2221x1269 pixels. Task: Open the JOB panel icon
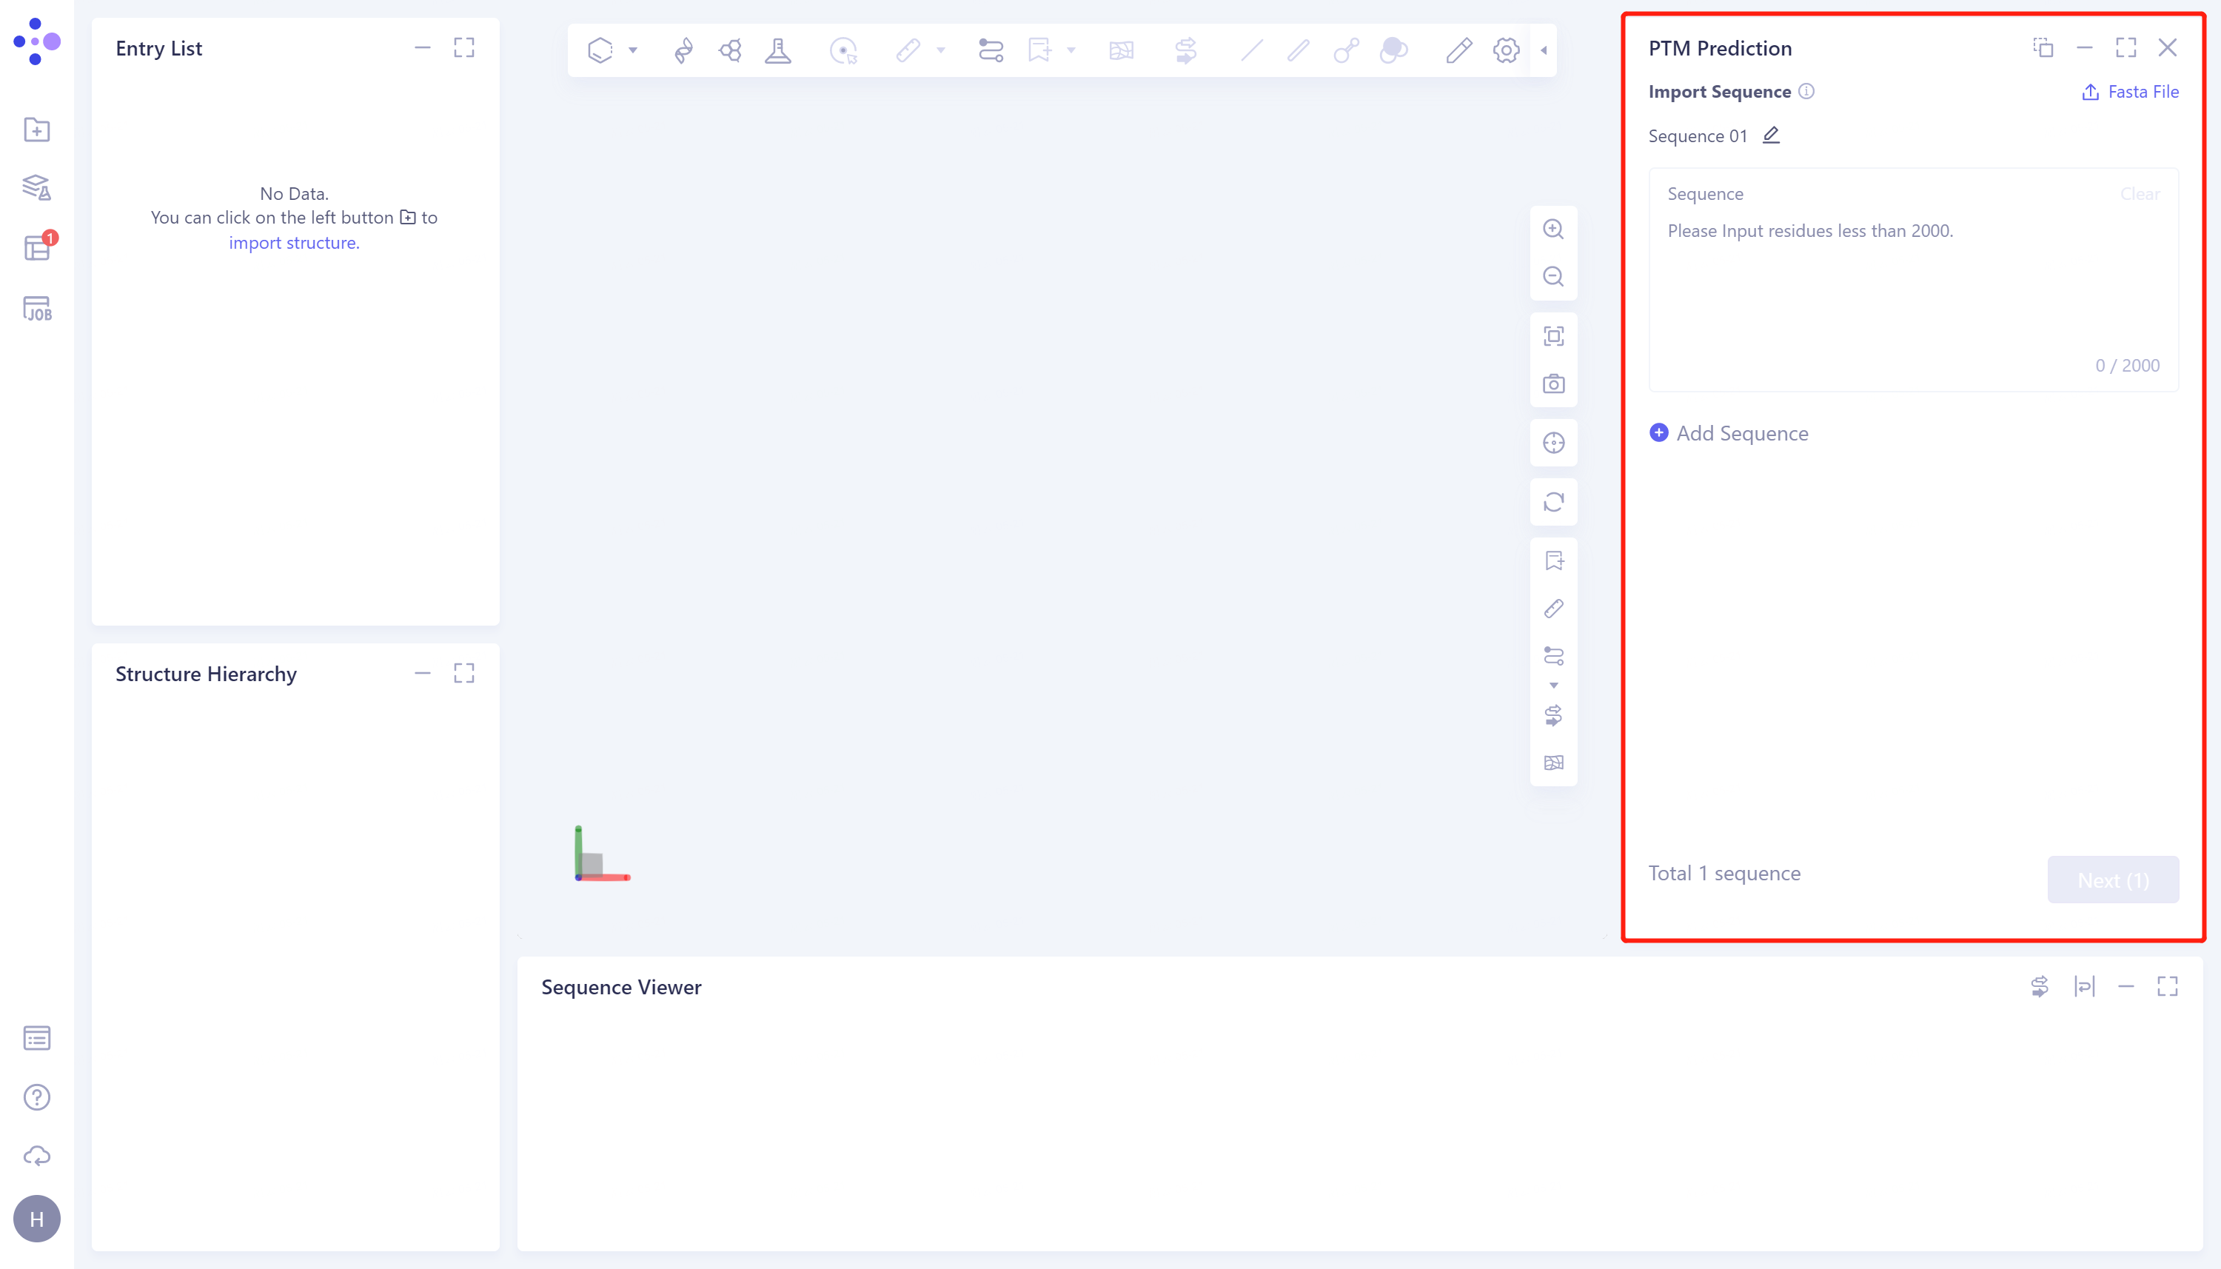[36, 309]
